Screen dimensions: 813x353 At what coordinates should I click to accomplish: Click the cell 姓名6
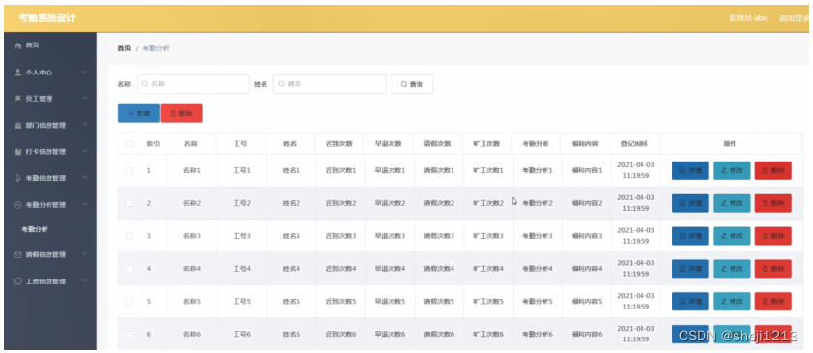coord(291,334)
